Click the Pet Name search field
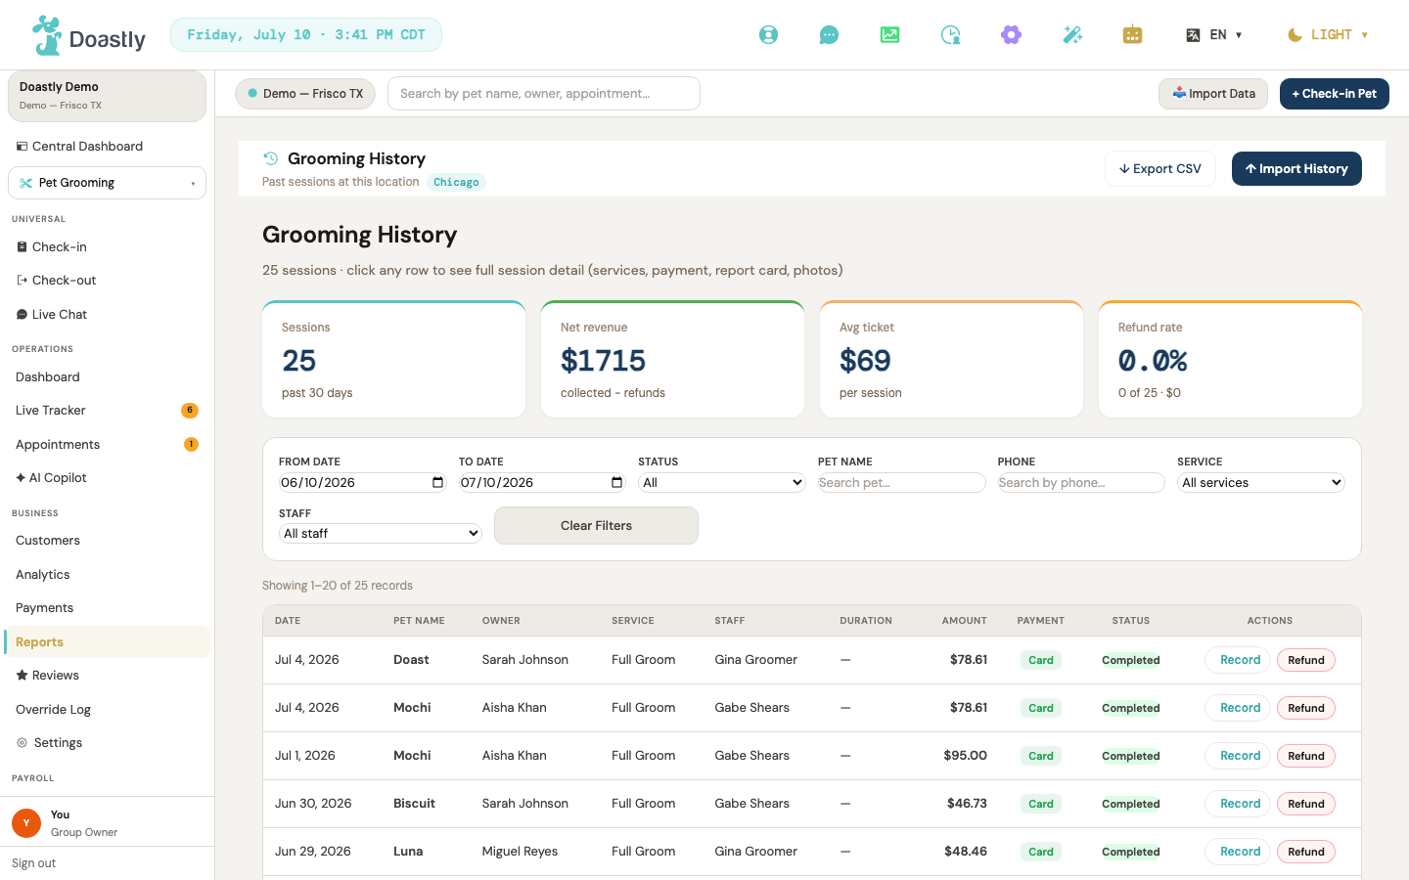 point(901,482)
